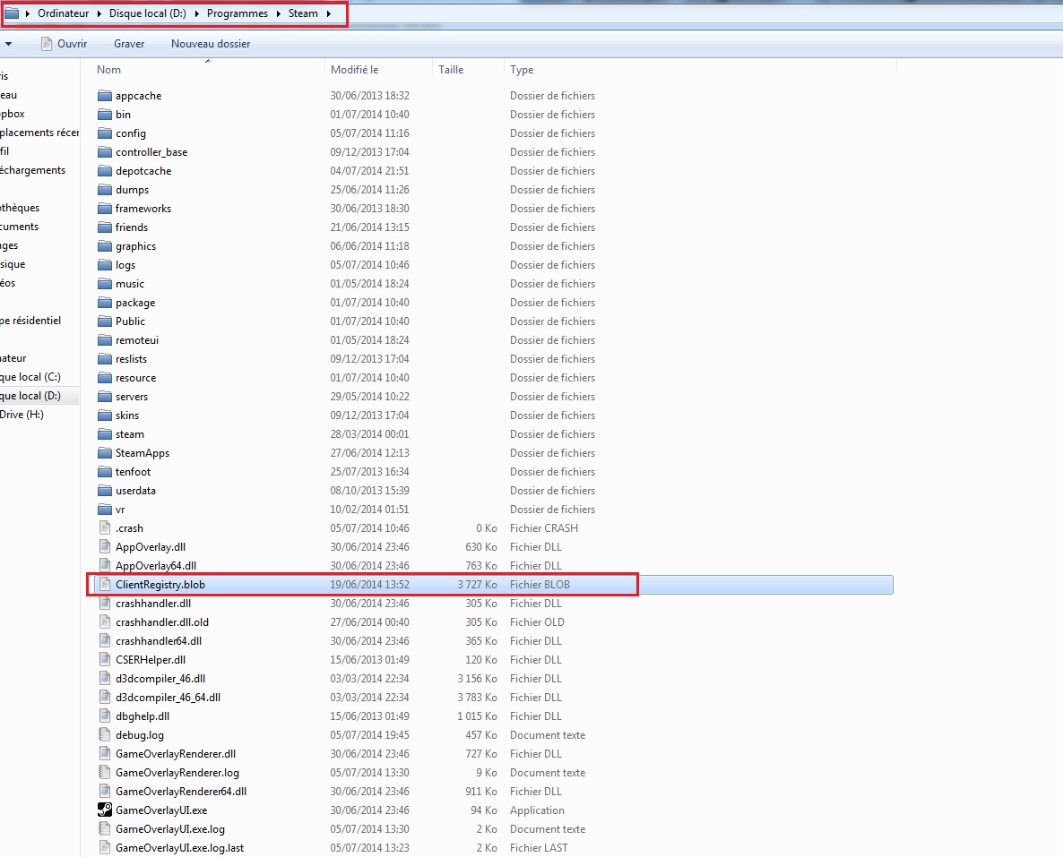
Task: Select the tenfoot folder name
Action: click(133, 472)
